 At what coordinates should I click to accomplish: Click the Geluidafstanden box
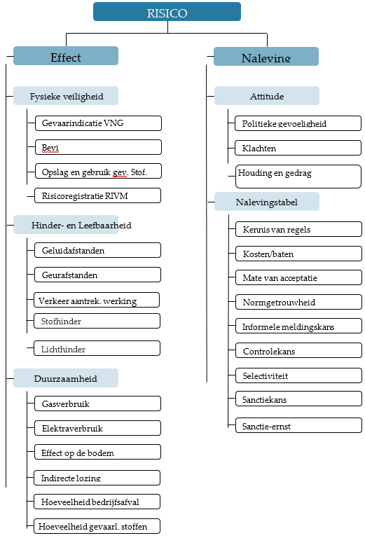click(x=98, y=250)
